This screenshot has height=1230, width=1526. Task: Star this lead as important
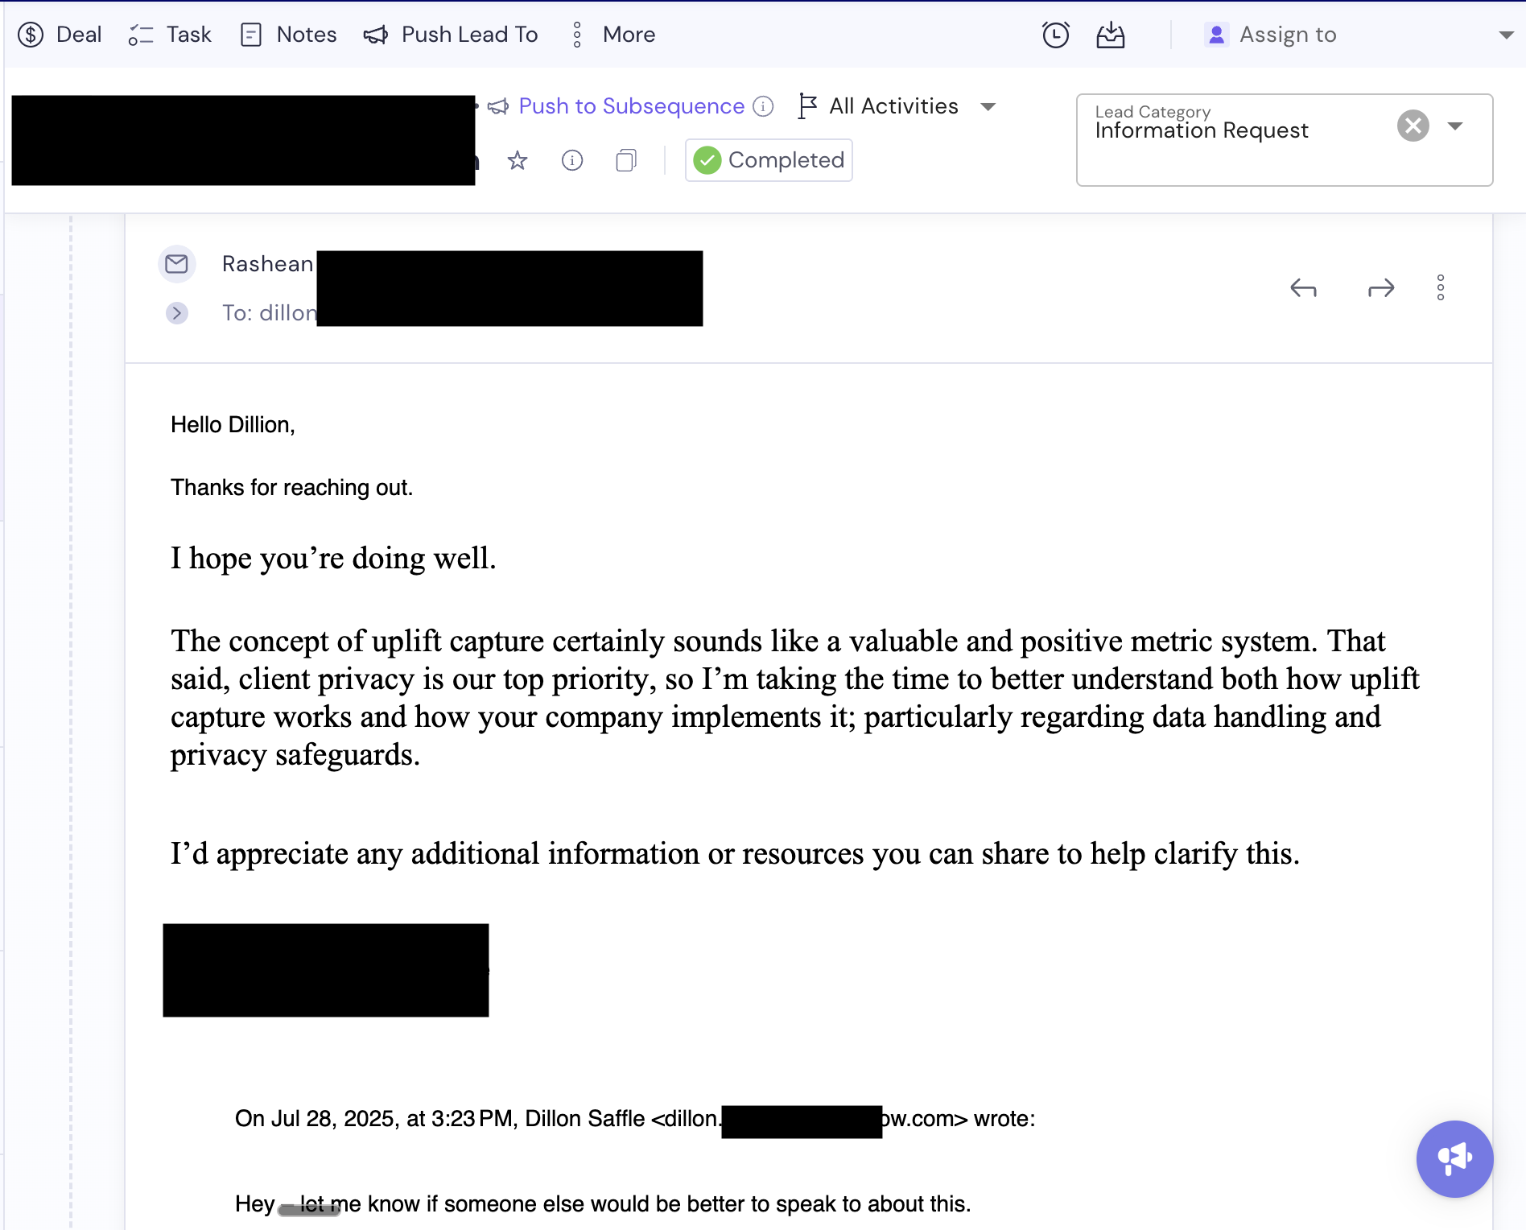518,160
